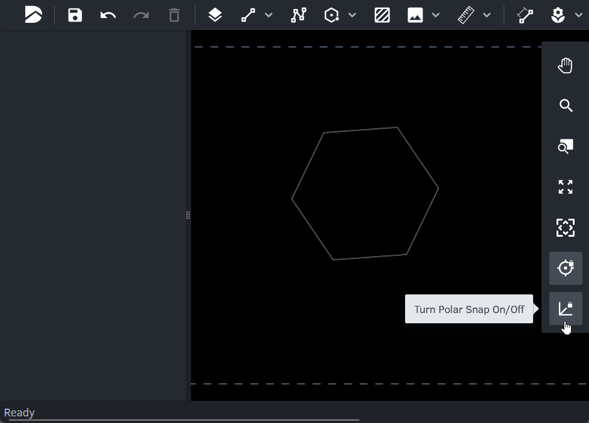
Task: Activate the Zoom Window tool
Action: point(566,146)
